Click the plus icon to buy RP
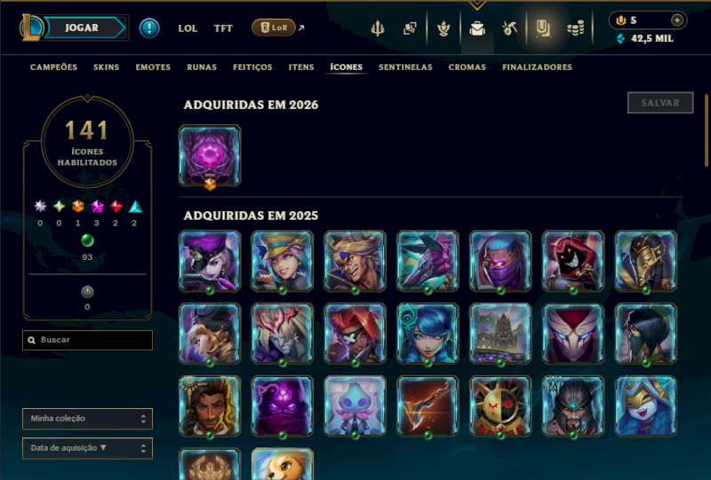 tap(677, 20)
